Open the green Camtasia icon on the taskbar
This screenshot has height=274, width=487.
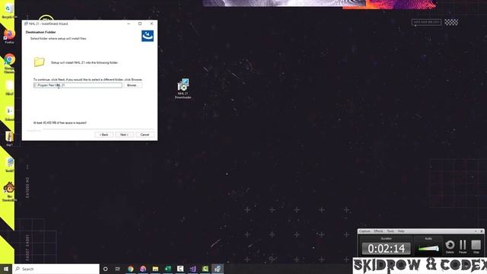205,269
